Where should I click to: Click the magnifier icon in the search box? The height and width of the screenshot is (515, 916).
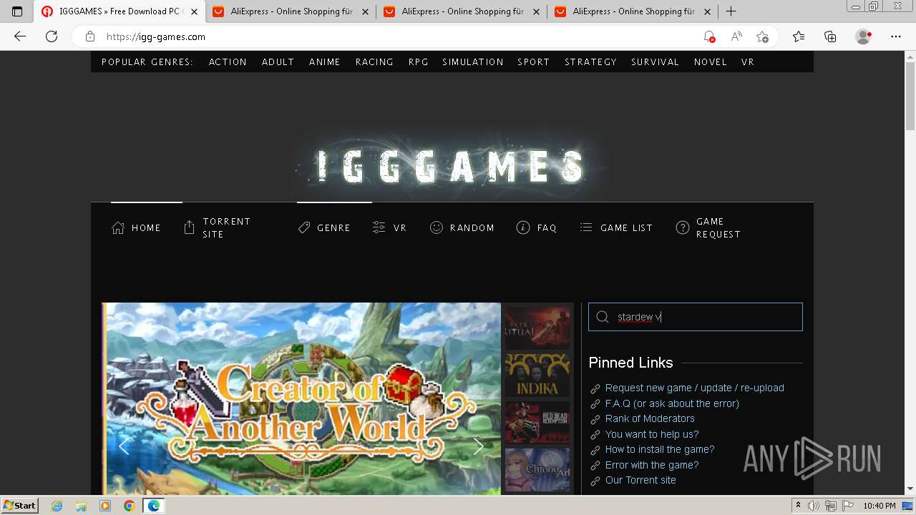click(x=603, y=317)
